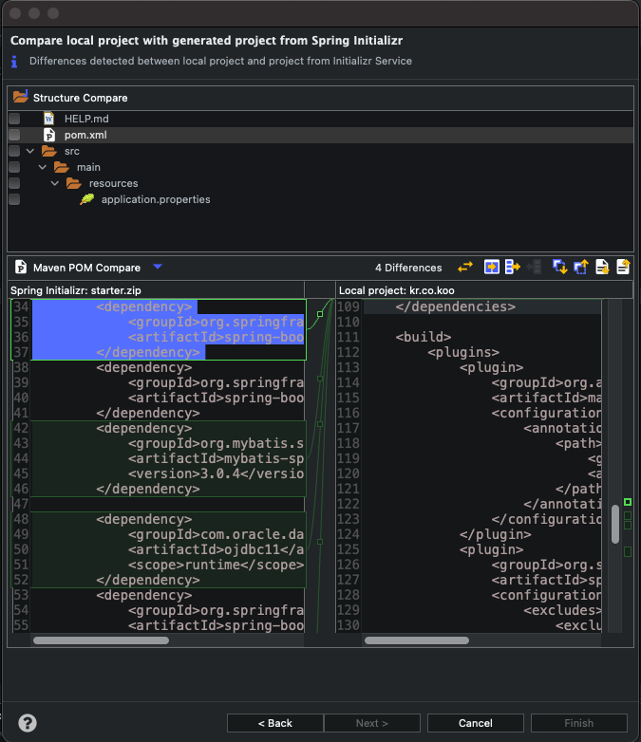Click the top green overview ruler marker

[x=628, y=502]
